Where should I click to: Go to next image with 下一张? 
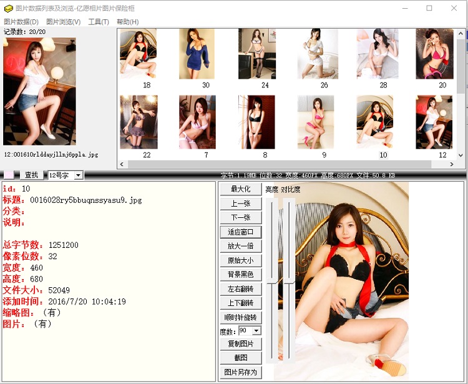coord(240,218)
